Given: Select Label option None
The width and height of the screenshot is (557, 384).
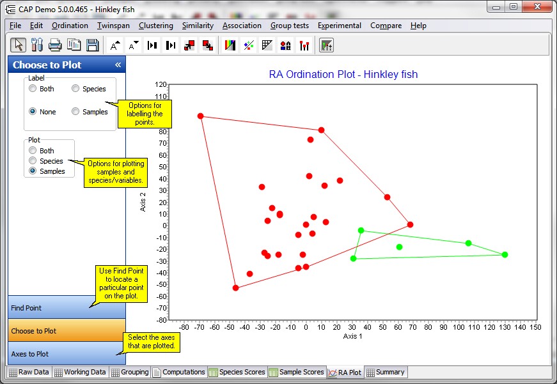Looking at the screenshot, I should pos(42,112).
